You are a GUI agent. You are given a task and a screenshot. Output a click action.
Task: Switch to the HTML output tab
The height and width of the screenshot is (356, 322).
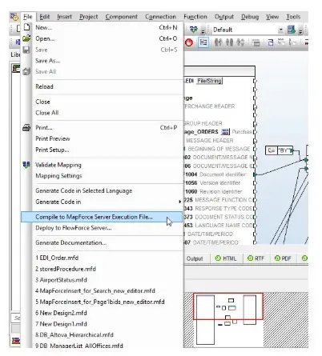pyautogui.click(x=226, y=258)
